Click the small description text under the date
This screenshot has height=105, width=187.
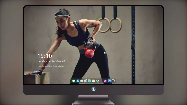[51, 66]
